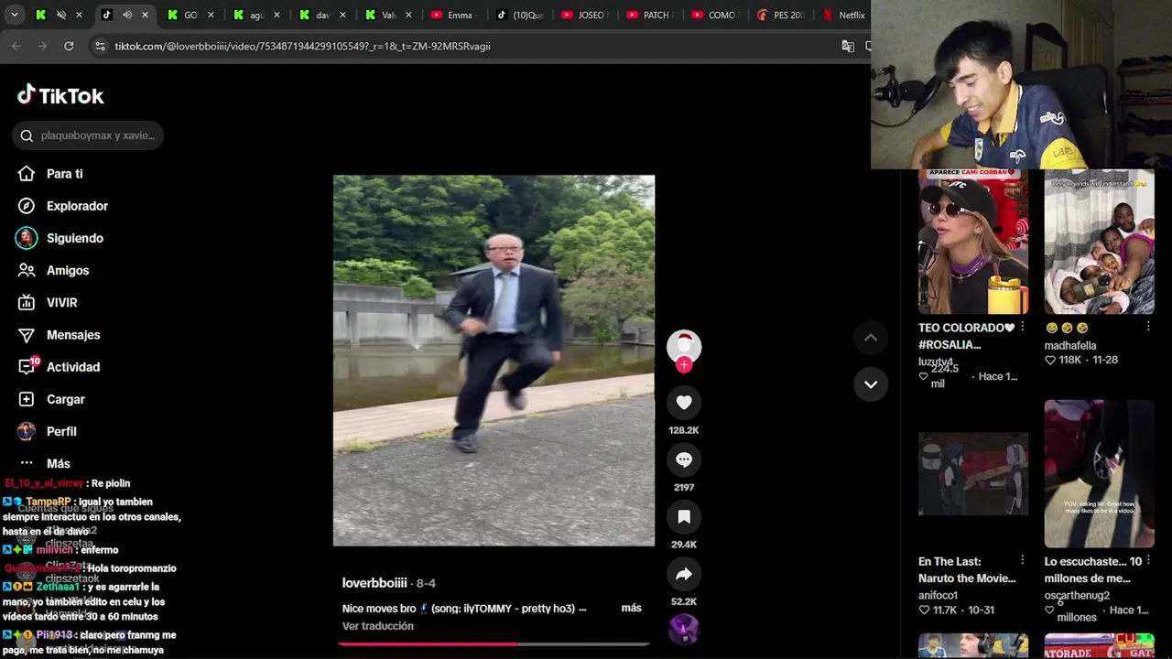
Task: Like the video with heart icon
Action: tap(684, 403)
